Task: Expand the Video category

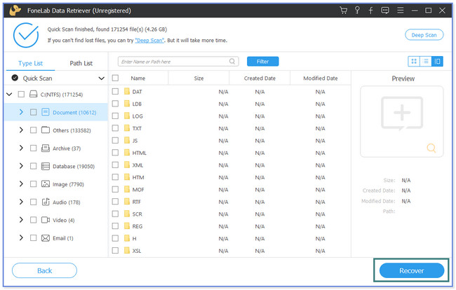Action: click(21, 220)
